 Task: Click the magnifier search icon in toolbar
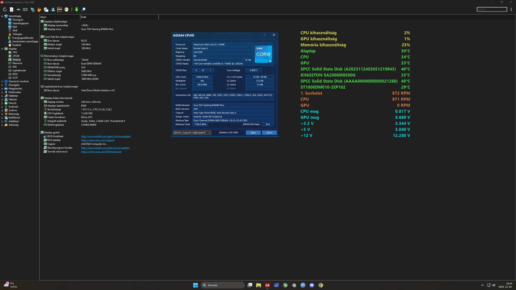84,9
